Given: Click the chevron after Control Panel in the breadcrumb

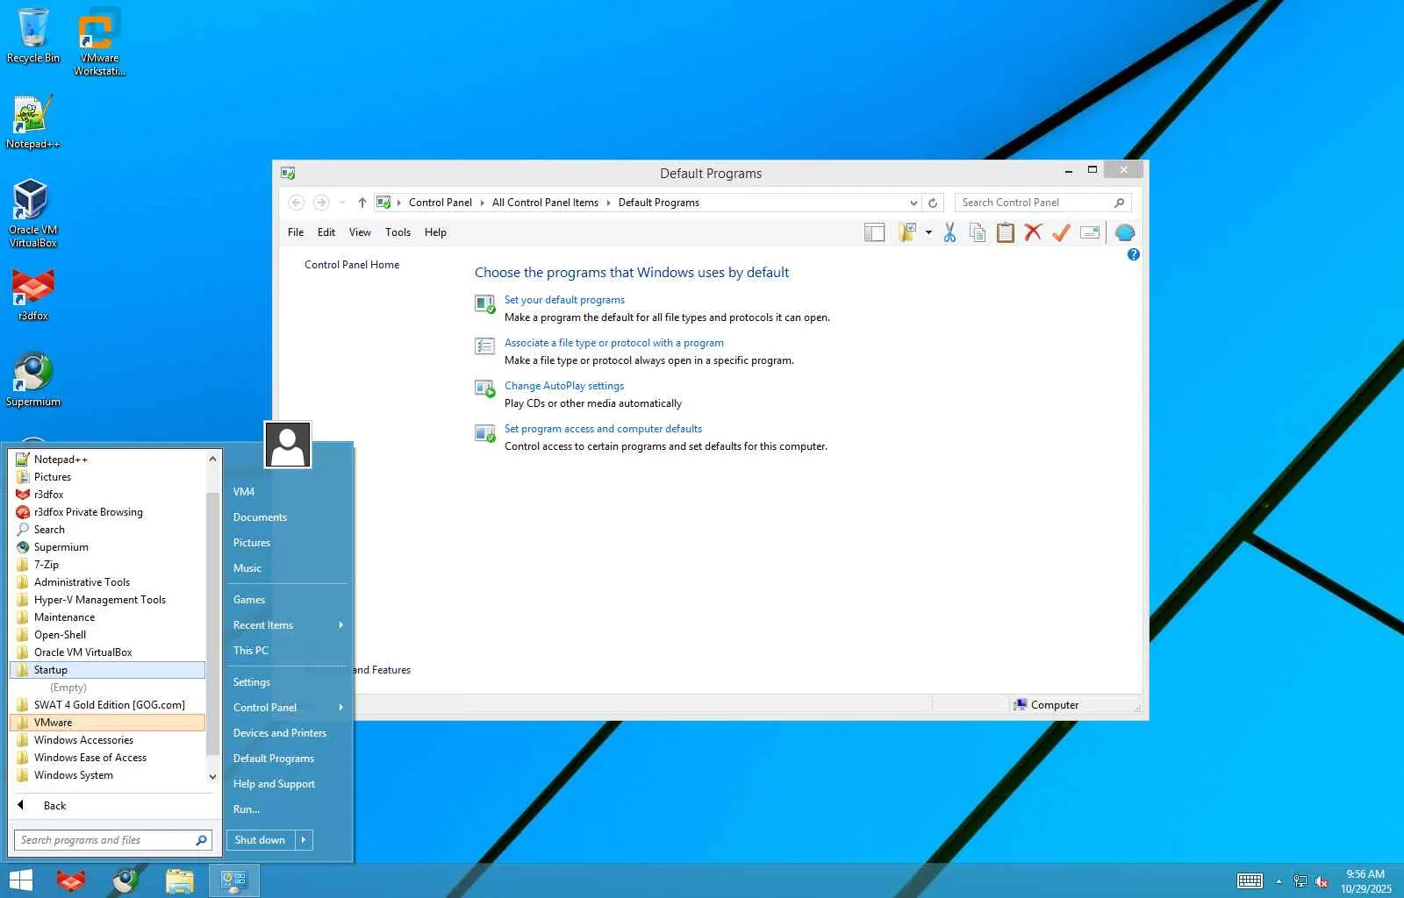Looking at the screenshot, I should pos(482,203).
